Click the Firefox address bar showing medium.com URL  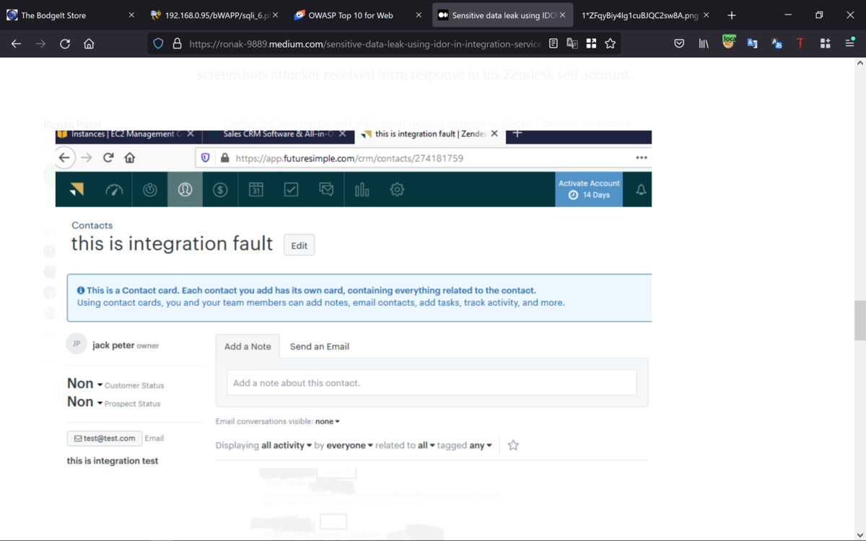[365, 44]
